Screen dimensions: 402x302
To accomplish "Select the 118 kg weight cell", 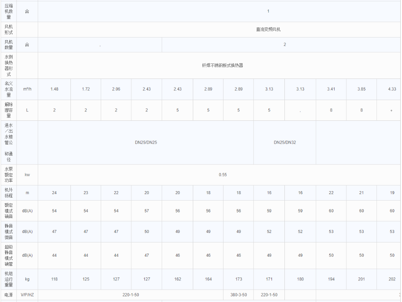I will (54, 279).
